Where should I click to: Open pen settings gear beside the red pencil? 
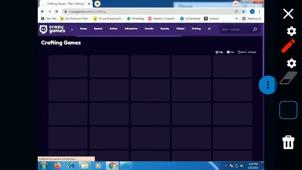[x=292, y=31]
